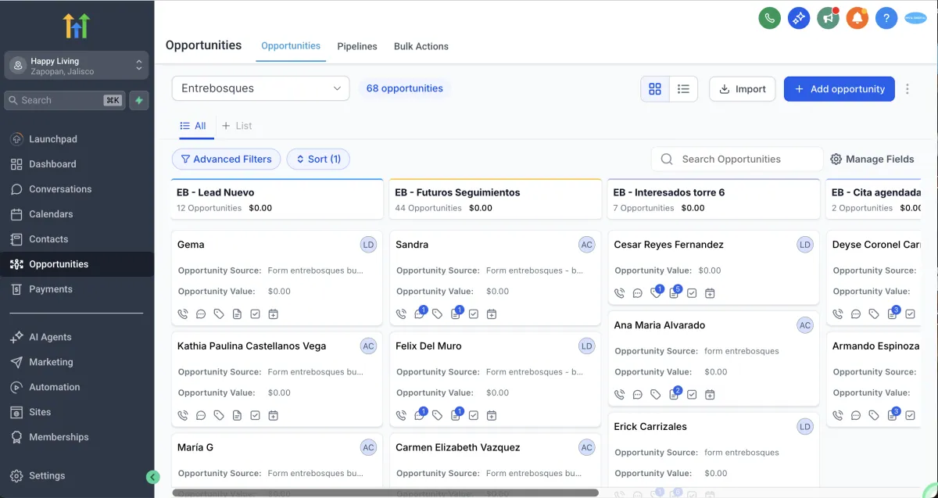Viewport: 938px width, 498px height.
Task: Click the 68 opportunities count badge
Action: click(x=404, y=88)
